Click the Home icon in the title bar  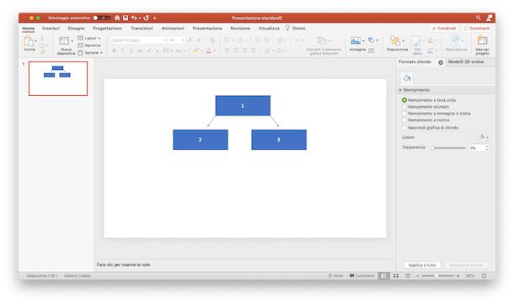click(117, 18)
